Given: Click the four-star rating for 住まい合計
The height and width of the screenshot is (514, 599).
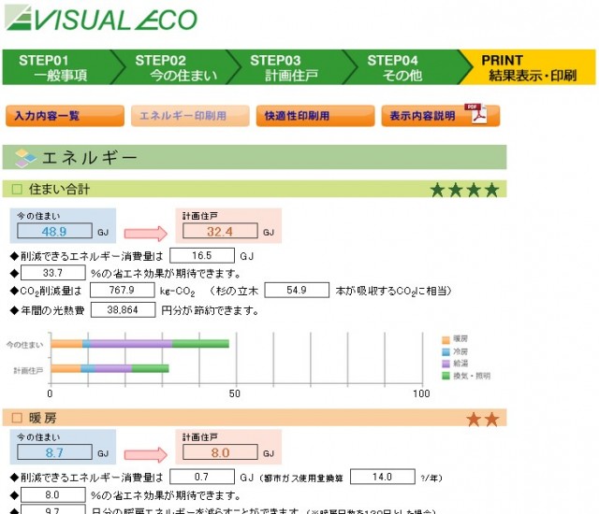Looking at the screenshot, I should (x=464, y=190).
